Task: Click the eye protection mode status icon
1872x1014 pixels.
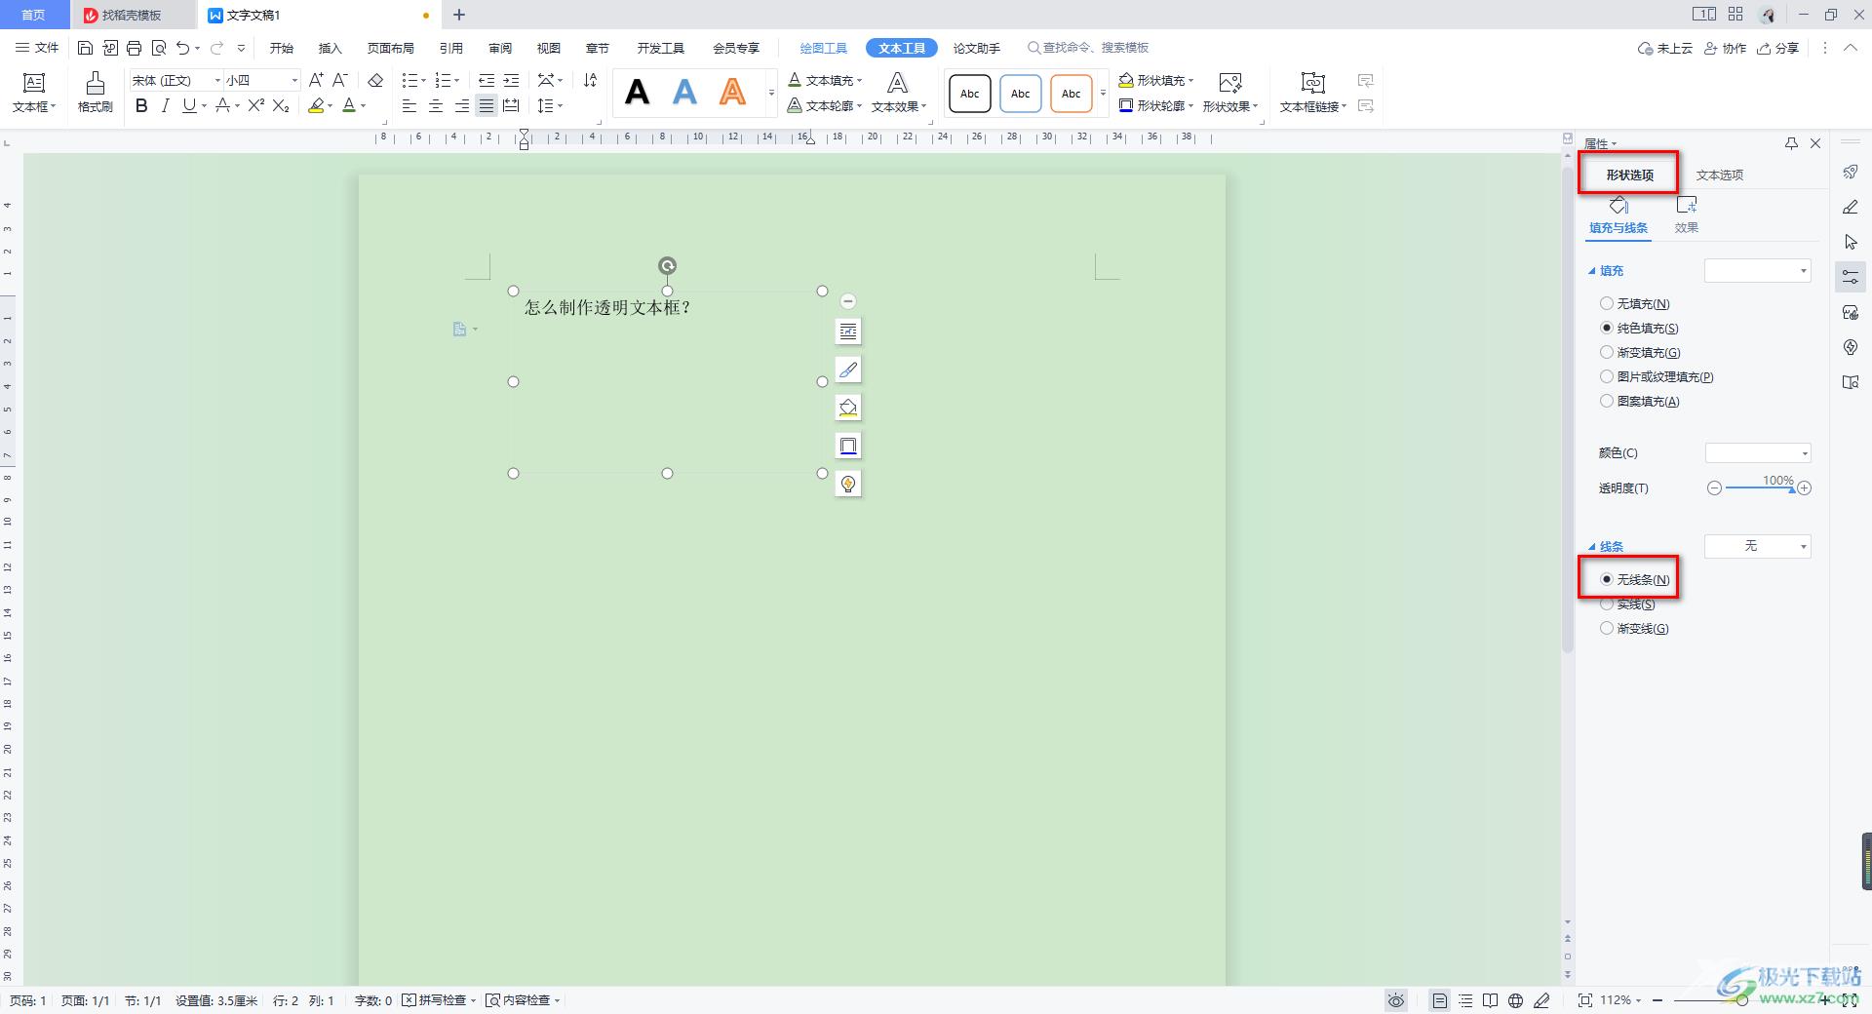Action: [x=1396, y=1000]
